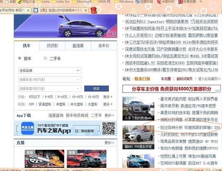Open the 选择车系 dropdown
222x171 pixels.
click(49, 80)
